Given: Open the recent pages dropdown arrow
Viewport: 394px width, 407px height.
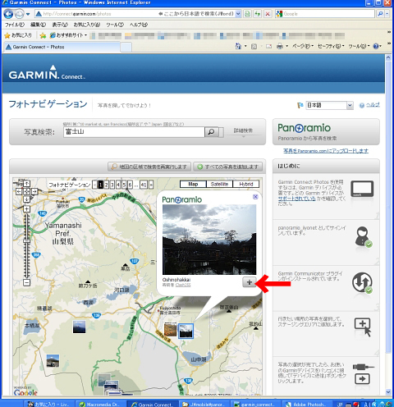Looking at the screenshot, I should point(28,14).
